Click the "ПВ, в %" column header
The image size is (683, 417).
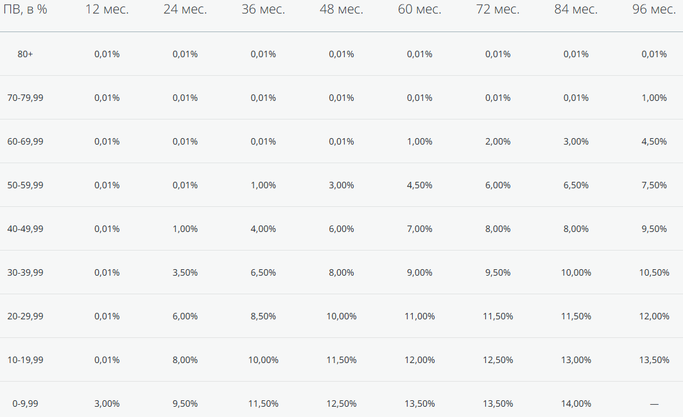click(26, 10)
